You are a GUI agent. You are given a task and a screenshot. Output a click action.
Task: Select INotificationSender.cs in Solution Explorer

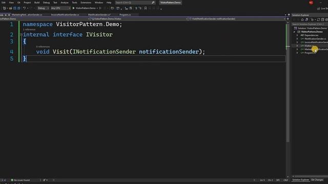315,39
